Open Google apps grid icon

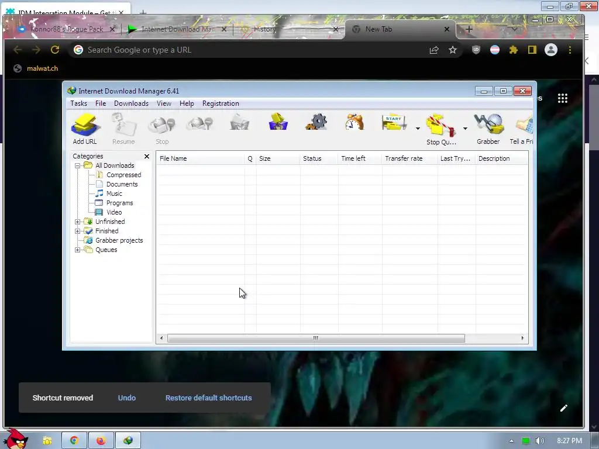tap(562, 98)
